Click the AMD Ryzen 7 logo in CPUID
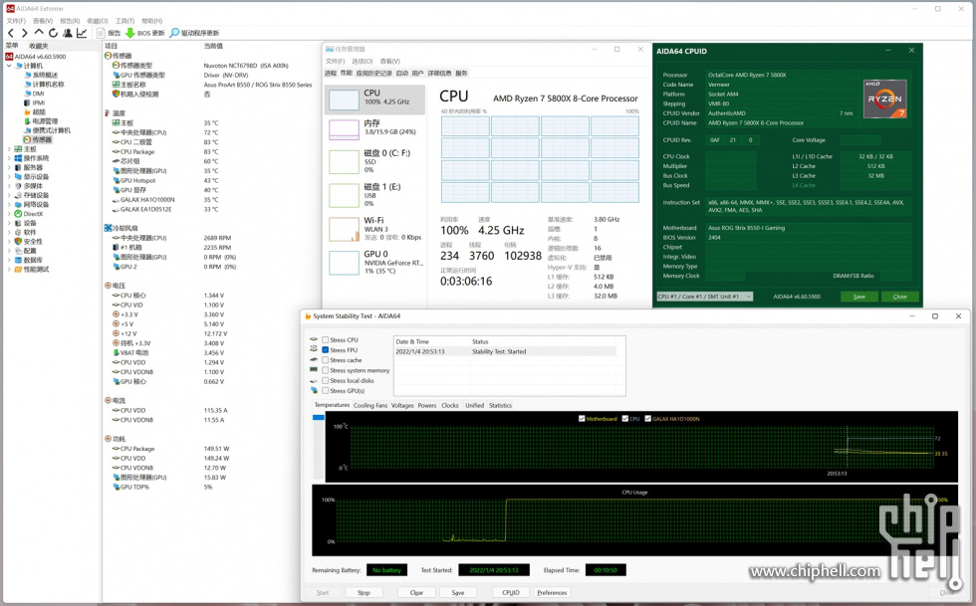Screen dimensions: 976x606 [884, 99]
